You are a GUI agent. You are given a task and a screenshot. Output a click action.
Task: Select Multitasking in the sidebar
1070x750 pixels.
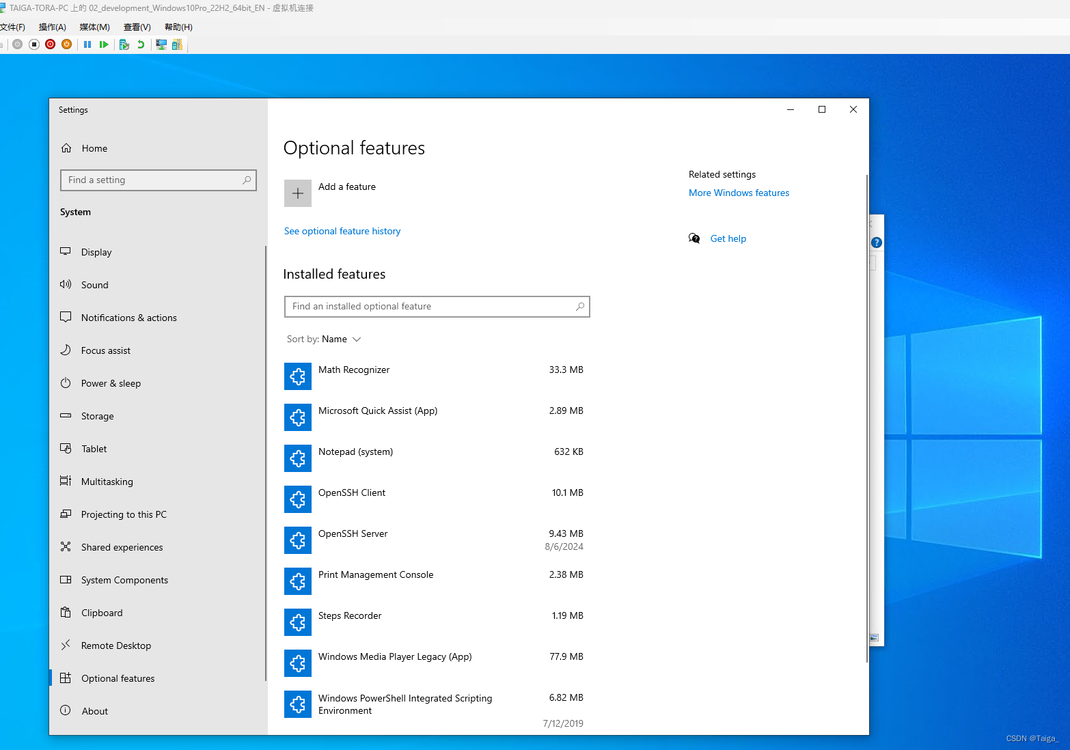[x=158, y=482]
